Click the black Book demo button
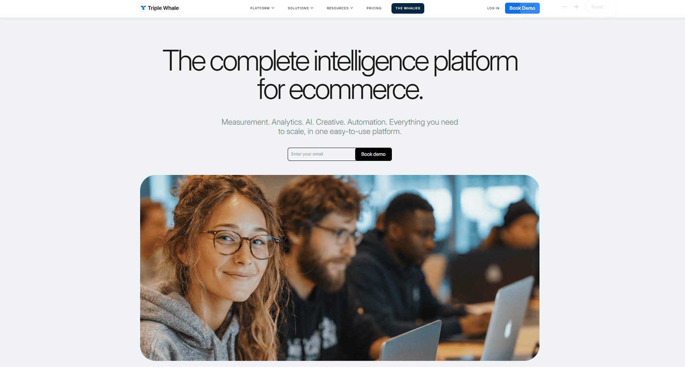685x367 pixels. tap(374, 154)
